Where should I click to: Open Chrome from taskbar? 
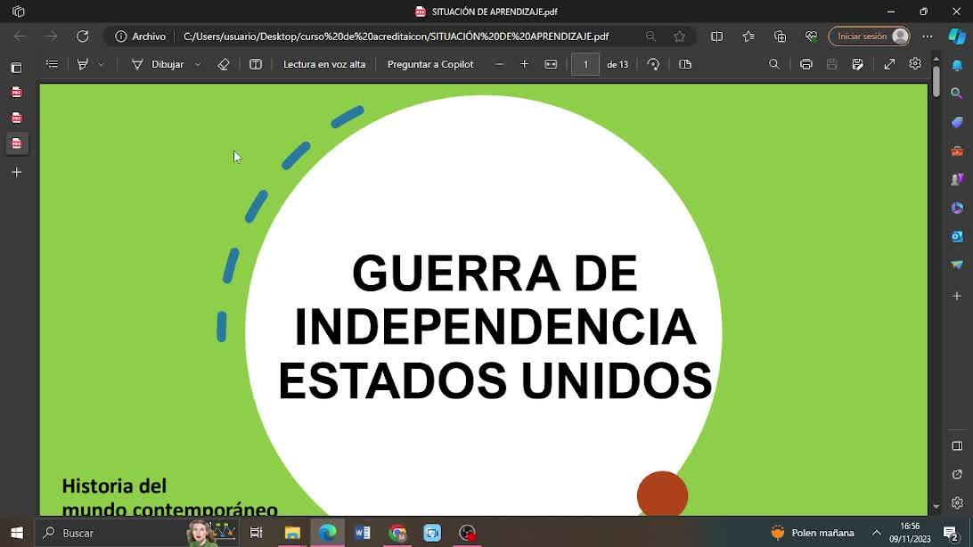point(397,533)
